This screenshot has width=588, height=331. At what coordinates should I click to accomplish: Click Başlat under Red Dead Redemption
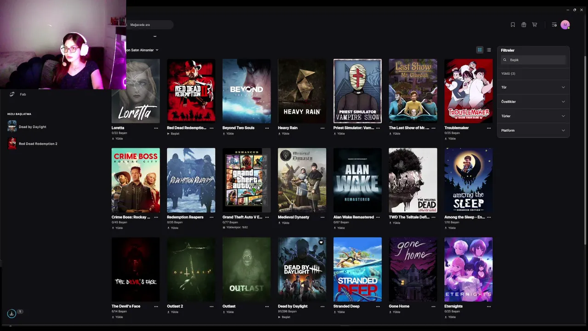point(173,134)
